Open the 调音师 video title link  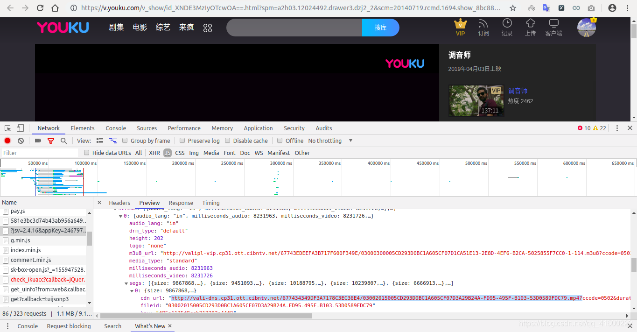click(518, 91)
